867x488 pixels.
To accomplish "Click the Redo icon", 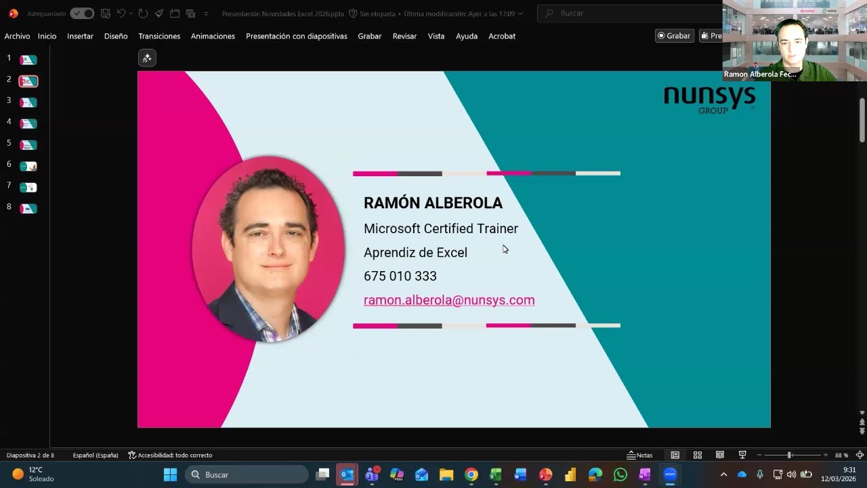I will pyautogui.click(x=142, y=14).
